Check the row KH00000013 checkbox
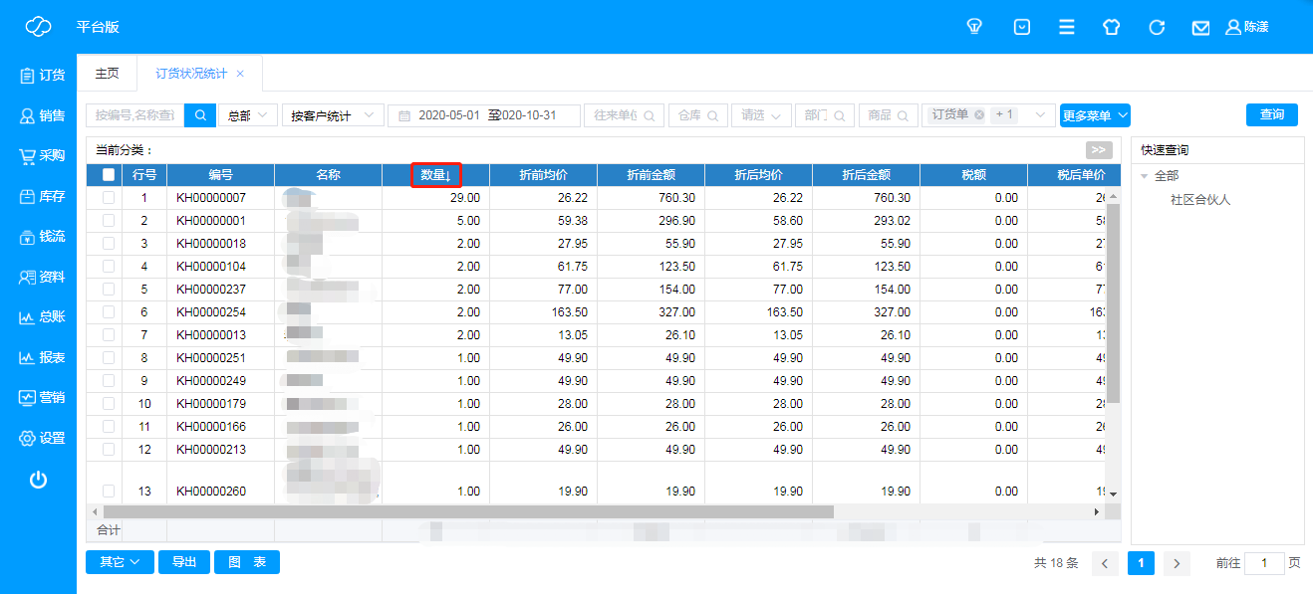 (x=109, y=334)
